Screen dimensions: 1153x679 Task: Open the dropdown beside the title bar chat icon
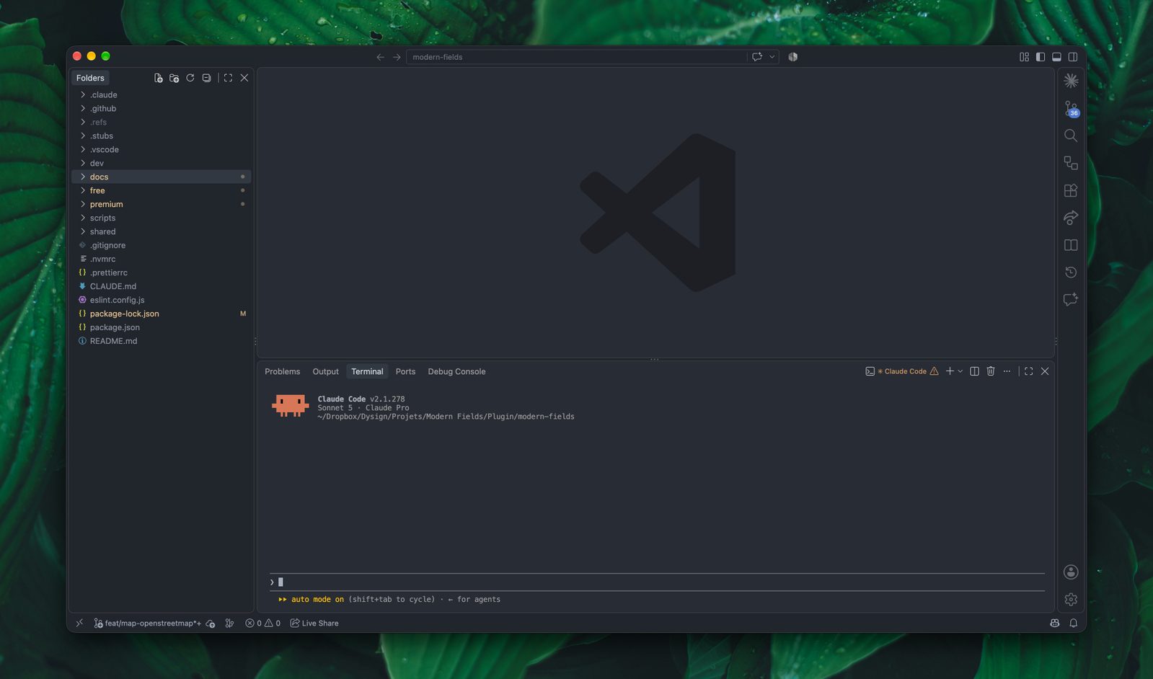coord(772,57)
